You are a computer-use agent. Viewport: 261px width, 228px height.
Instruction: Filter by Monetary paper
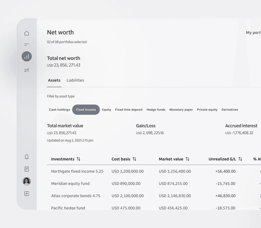click(x=181, y=110)
